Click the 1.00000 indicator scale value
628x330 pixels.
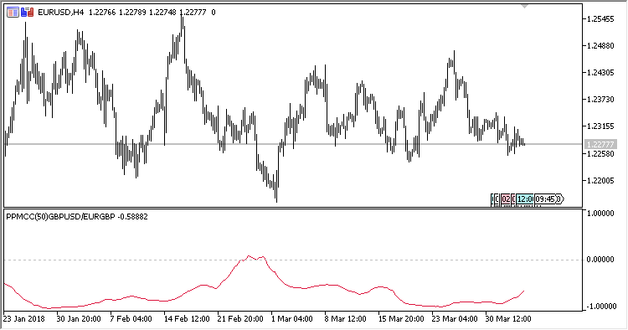point(600,214)
